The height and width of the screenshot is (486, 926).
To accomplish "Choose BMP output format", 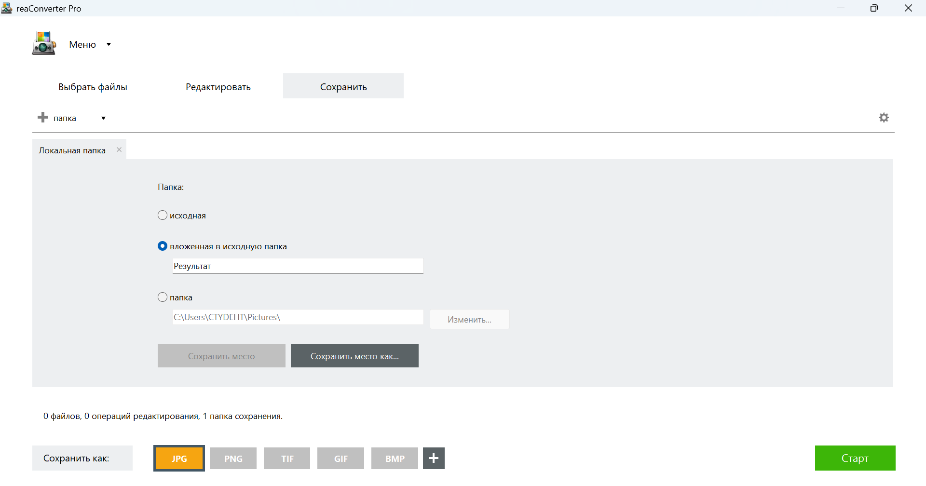I will tap(395, 458).
